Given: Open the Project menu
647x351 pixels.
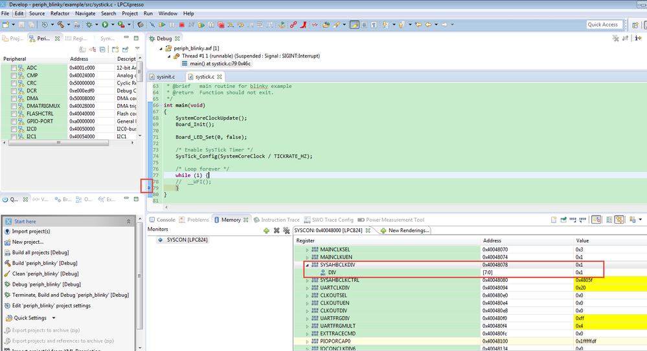Looking at the screenshot, I should (130, 14).
